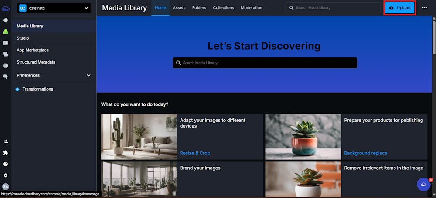The width and height of the screenshot is (436, 198).
Task: Expand the Preferences section
Action: [x=54, y=75]
